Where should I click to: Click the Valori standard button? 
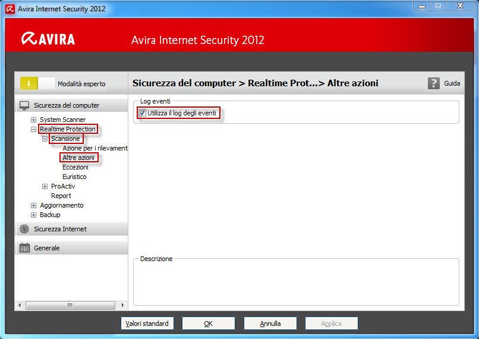pyautogui.click(x=147, y=324)
